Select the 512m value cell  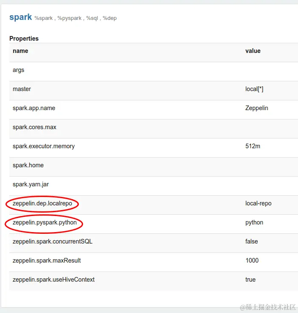click(253, 146)
